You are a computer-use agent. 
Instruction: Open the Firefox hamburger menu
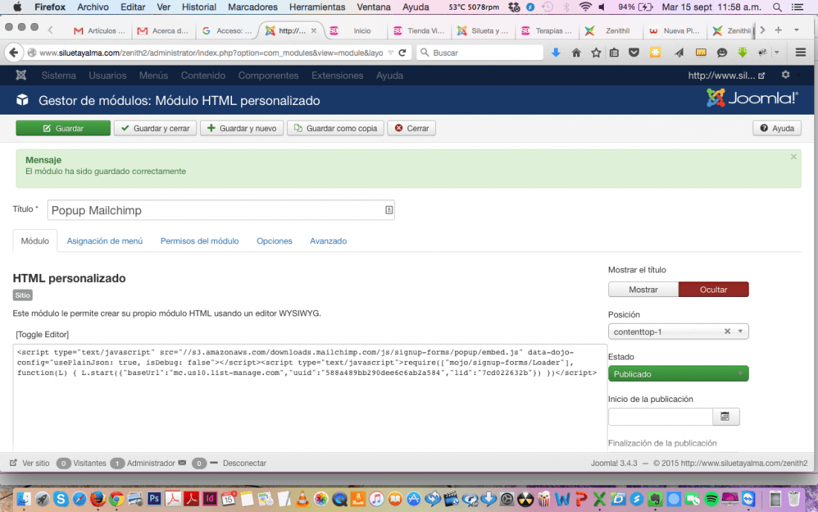coord(800,53)
